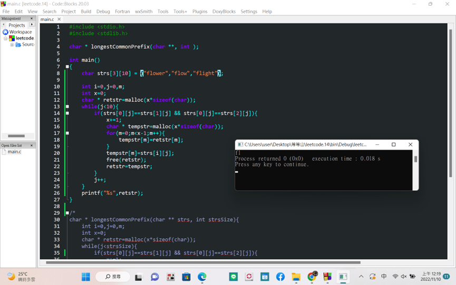Open Google Chrome from the taskbar
The image size is (456, 285).
point(312,277)
